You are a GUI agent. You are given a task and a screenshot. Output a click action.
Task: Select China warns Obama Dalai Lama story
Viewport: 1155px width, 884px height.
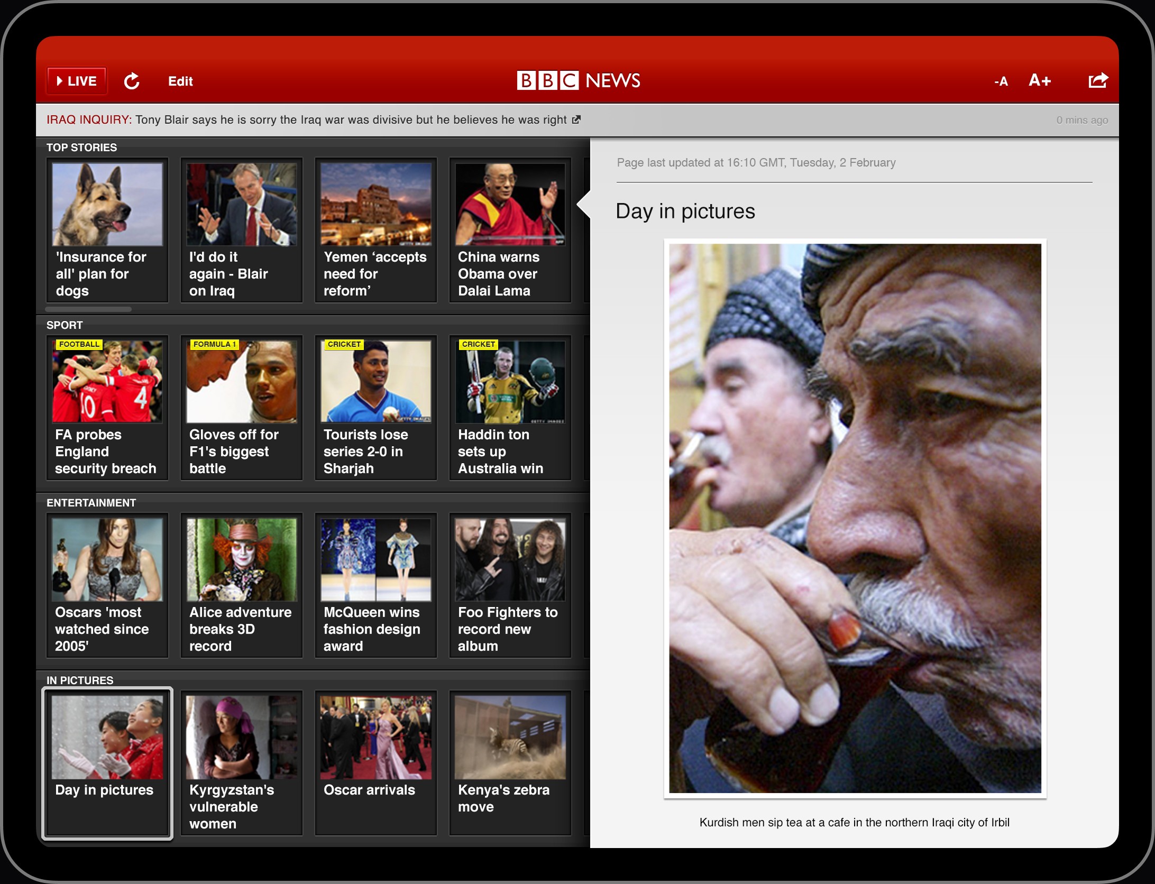[510, 230]
